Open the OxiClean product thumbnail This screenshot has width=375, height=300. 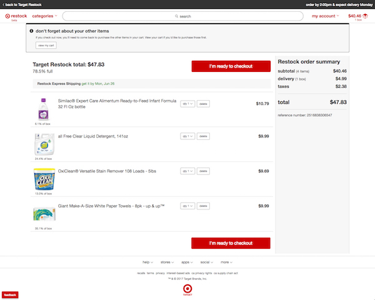(44, 179)
